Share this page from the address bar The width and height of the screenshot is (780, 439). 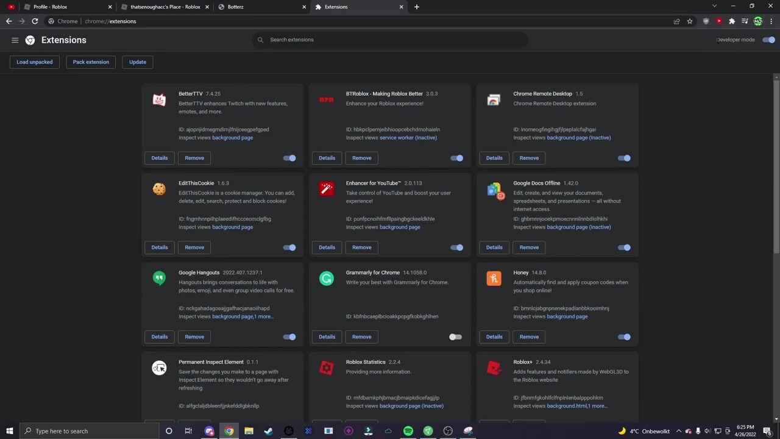(676, 21)
